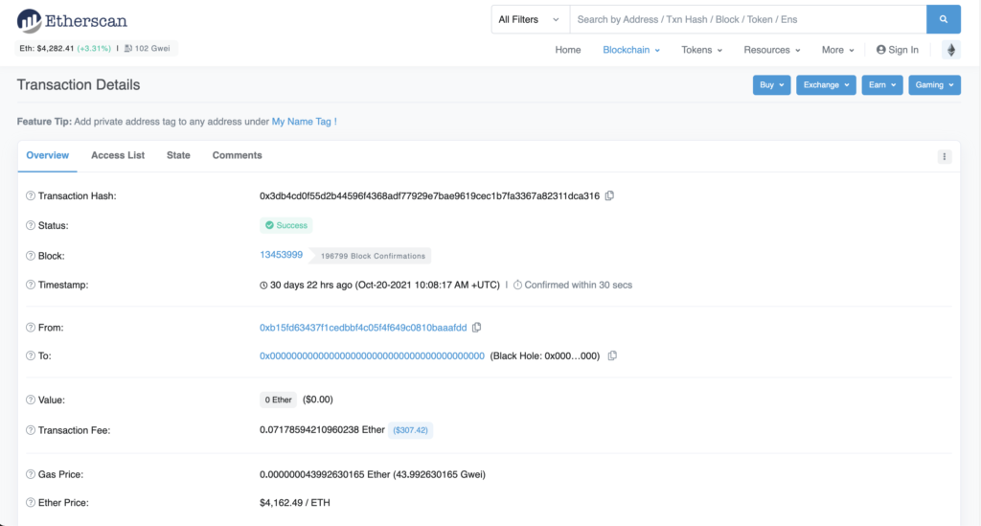Viewport: 981px width, 526px height.
Task: Click the Ethereum diamond network icon
Action: pos(951,50)
